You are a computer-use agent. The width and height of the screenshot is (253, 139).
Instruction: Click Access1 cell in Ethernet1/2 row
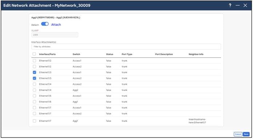77,61
